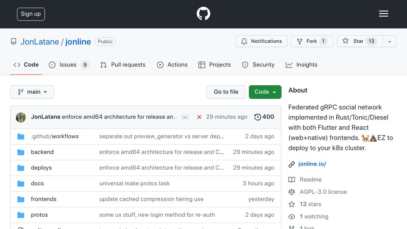
Task: Click JonLatane's avatar thumbnail
Action: (x=21, y=117)
